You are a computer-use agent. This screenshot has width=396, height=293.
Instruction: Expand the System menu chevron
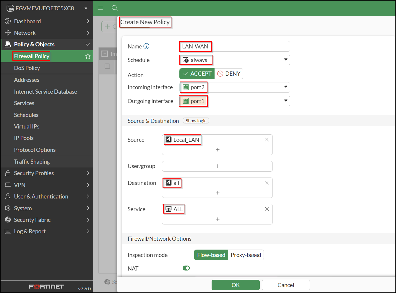[88, 208]
